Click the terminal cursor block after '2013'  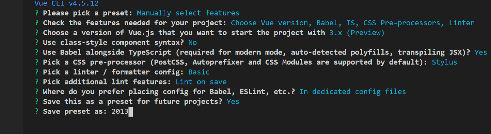pyautogui.click(x=130, y=112)
